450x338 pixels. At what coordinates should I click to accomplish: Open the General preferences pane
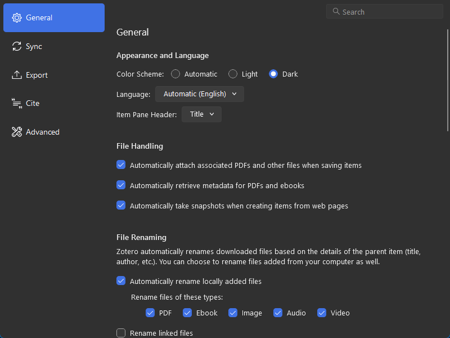[x=54, y=18]
